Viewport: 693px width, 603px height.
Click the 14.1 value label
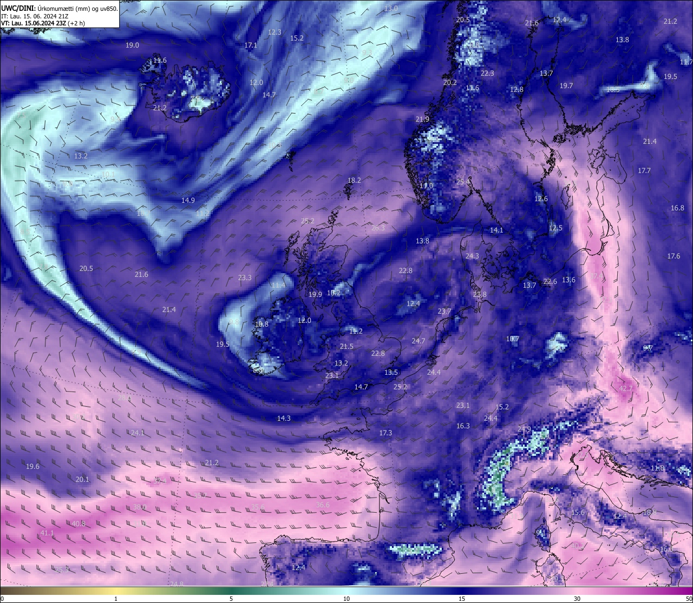[x=496, y=230]
